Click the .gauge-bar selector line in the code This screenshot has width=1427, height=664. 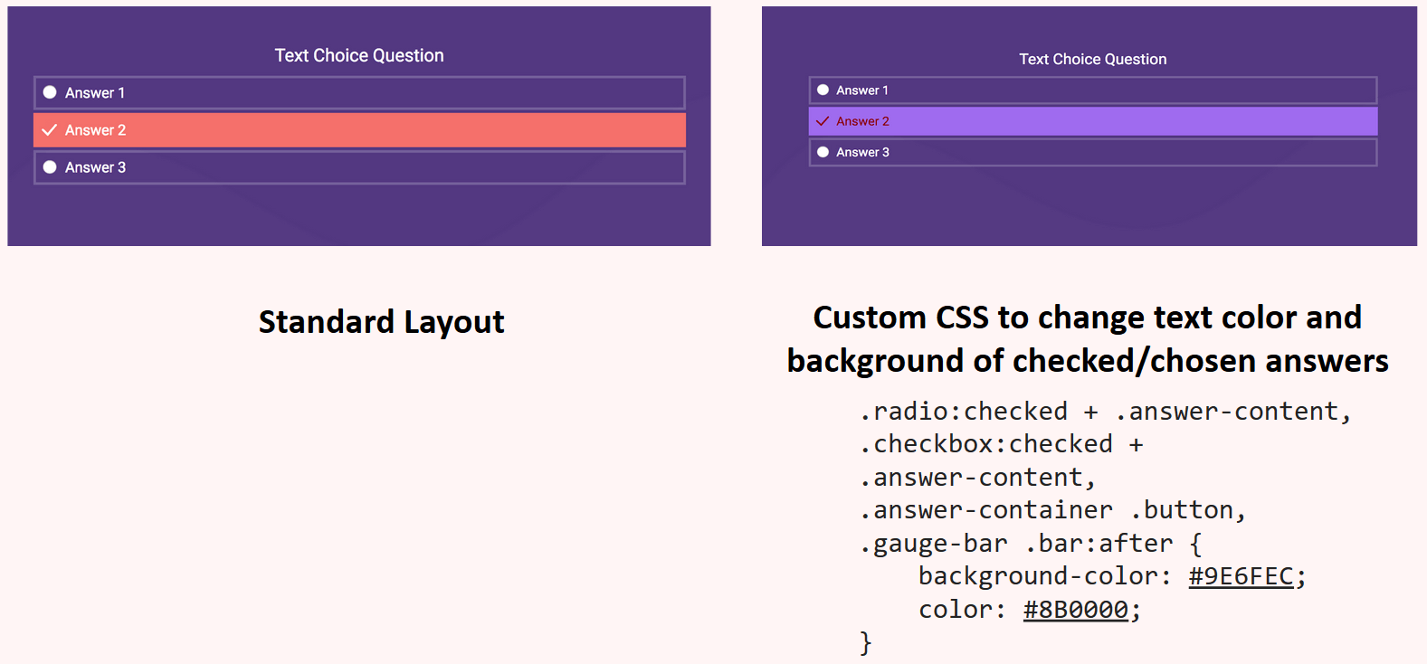tap(933, 543)
